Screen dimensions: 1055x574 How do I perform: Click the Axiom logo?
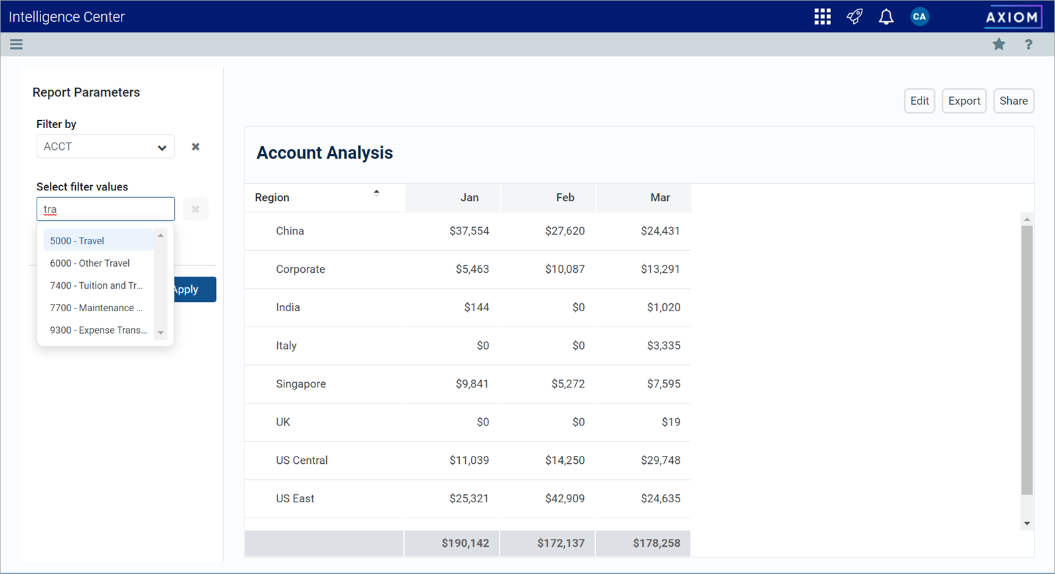(x=1012, y=17)
